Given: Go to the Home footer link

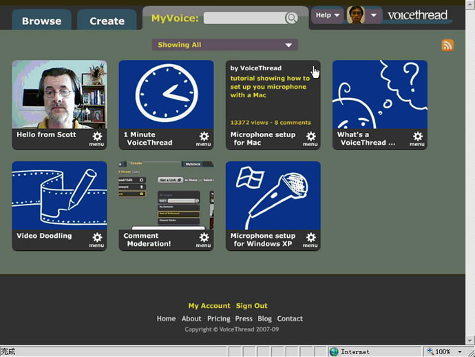Looking at the screenshot, I should 166,318.
